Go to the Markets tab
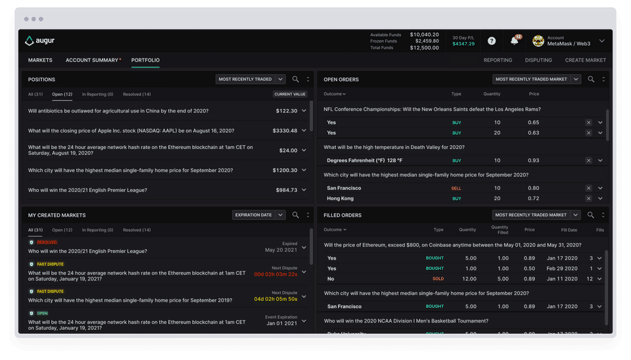 click(40, 60)
